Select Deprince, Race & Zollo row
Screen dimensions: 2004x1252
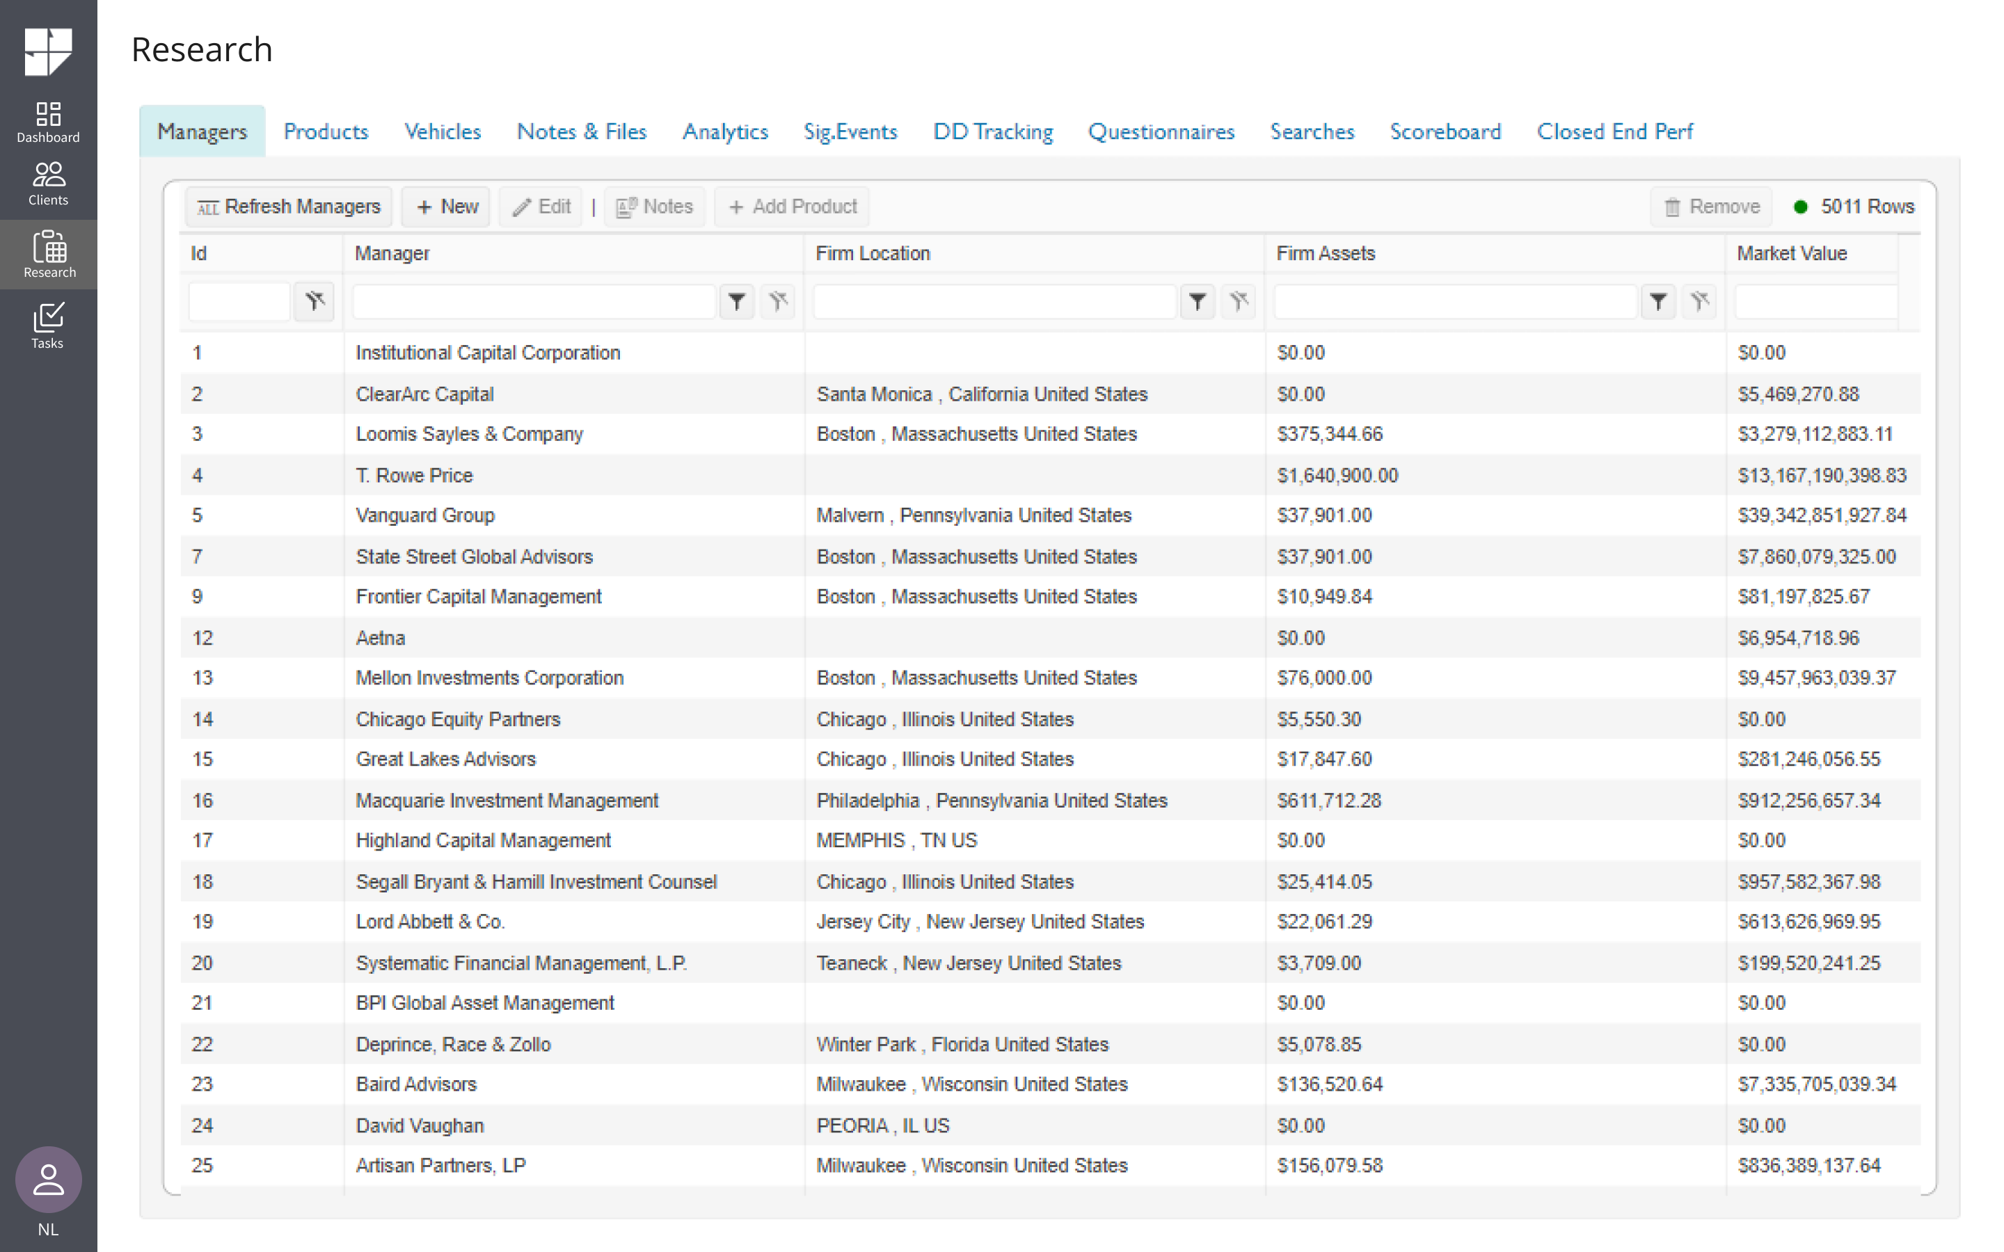(x=1050, y=1044)
